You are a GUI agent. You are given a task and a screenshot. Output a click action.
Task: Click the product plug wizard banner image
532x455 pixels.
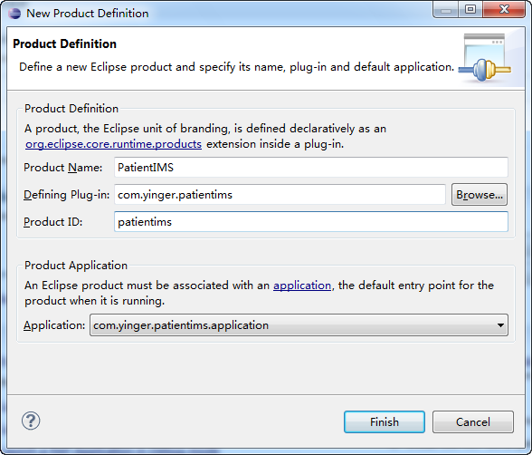pos(485,58)
